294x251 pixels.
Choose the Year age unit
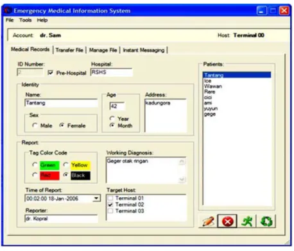(x=112, y=118)
